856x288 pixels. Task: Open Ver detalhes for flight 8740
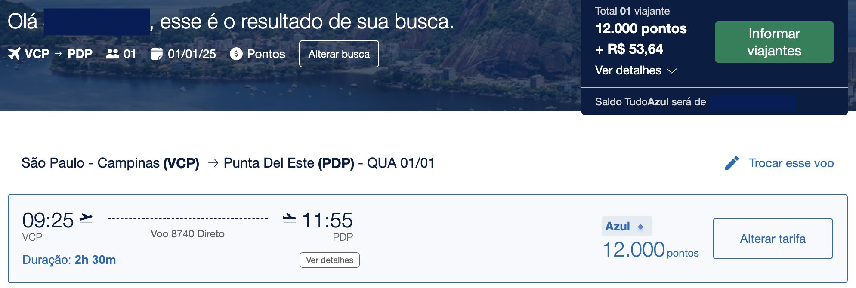point(330,260)
